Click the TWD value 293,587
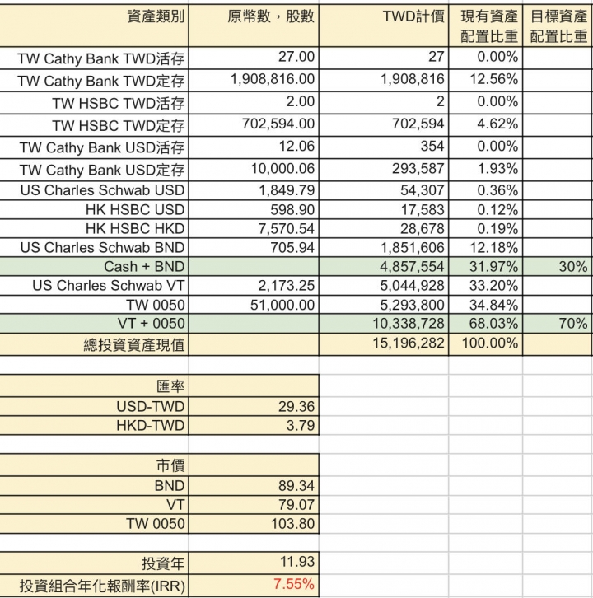The width and height of the screenshot is (593, 598). click(x=384, y=170)
